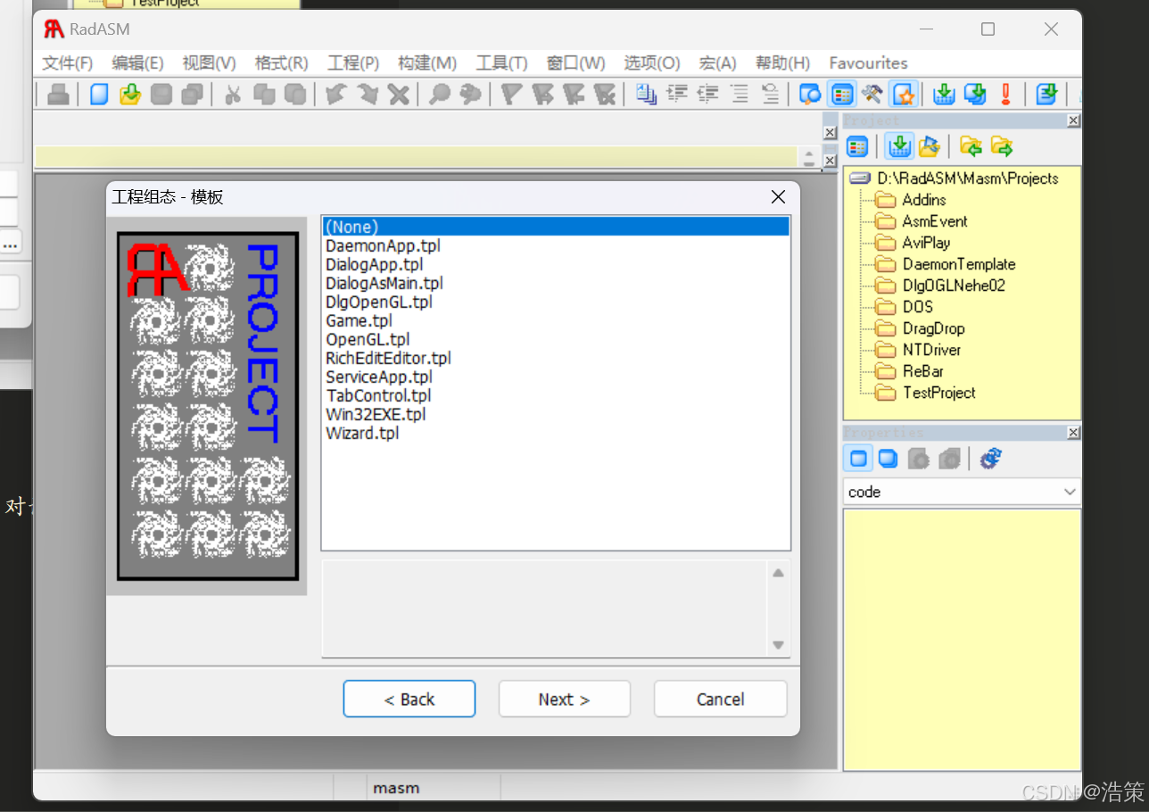Select OpenGL.tpl template
The width and height of the screenshot is (1149, 812).
368,339
